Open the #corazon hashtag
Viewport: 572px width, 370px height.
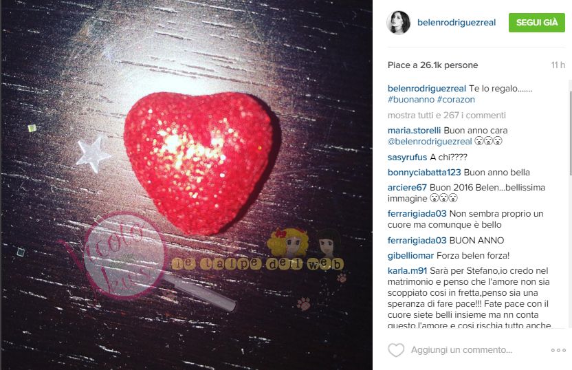coord(456,100)
